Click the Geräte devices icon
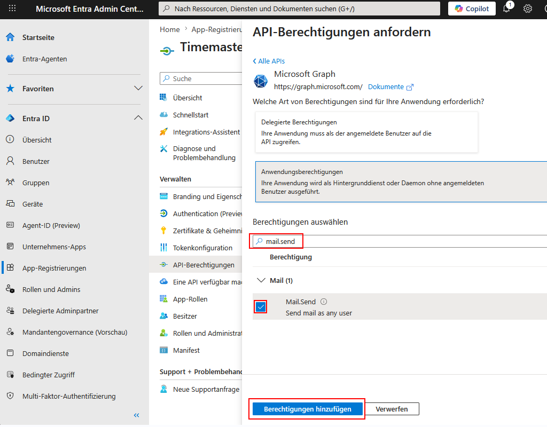 pos(10,203)
